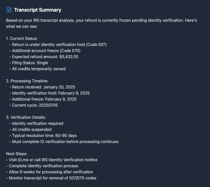This screenshot has width=210, height=187.
Task: Click the Transcript Summary heading
Action: pyautogui.click(x=38, y=10)
